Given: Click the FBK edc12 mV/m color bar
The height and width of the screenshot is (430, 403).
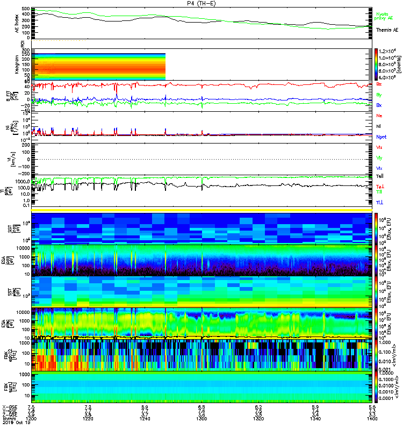Looking at the screenshot, I should tap(376, 355).
